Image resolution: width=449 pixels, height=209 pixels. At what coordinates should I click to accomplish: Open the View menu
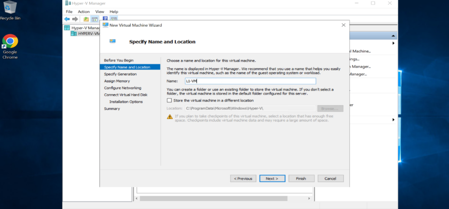100,12
